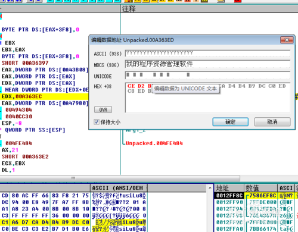Select the line AX,21
The width and height of the screenshot is (298, 232).
click(x=10, y=150)
